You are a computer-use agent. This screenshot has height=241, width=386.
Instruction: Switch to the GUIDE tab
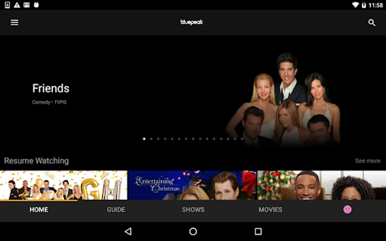[116, 210]
